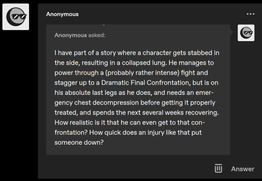
Task: Click the first line starting 'I have part'
Action: pos(137,53)
